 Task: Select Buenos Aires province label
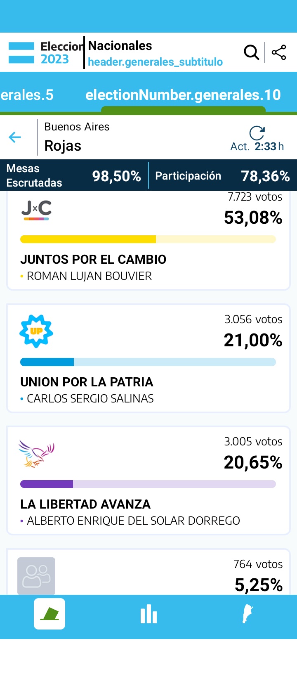[77, 127]
